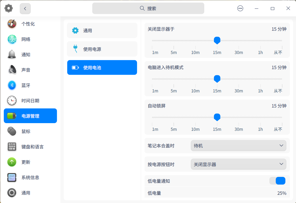Go back with the left arrow button
The image size is (296, 203).
tap(25, 8)
